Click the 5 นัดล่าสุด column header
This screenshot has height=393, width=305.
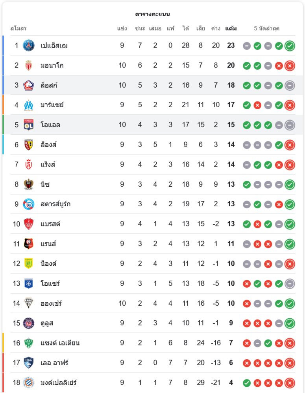[x=266, y=28]
